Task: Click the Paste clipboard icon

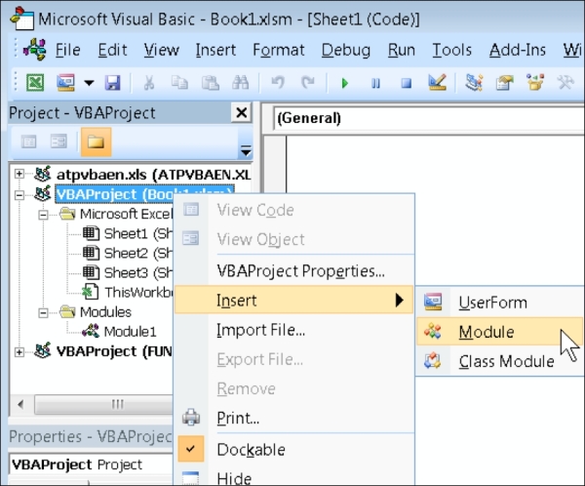Action: click(x=210, y=83)
